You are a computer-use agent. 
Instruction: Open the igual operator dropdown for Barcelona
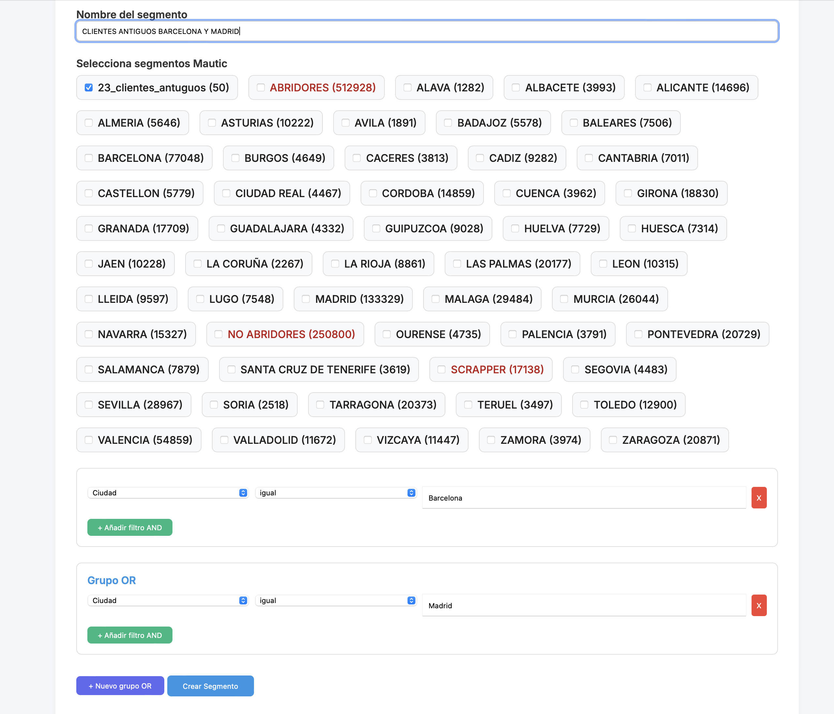[335, 493]
